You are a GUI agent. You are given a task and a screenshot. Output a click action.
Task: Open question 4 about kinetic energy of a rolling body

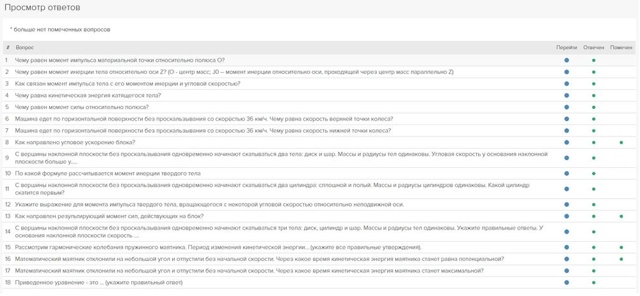[x=88, y=96]
